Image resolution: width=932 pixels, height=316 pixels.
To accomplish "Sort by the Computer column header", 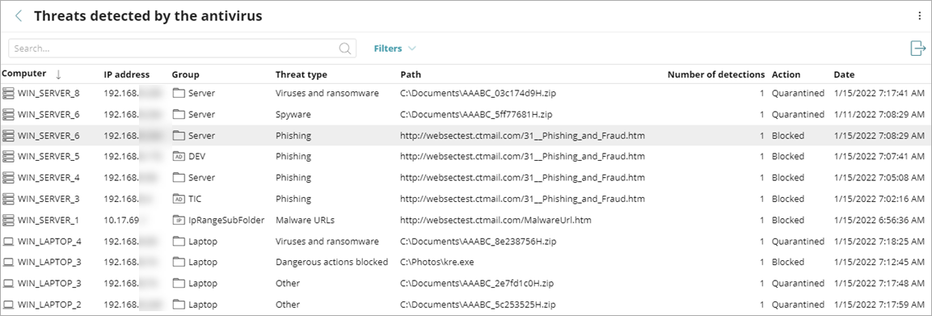I will click(x=23, y=74).
